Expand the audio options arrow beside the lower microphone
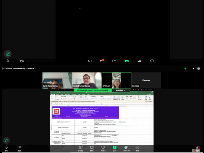The width and height of the screenshot is (204, 153). pyautogui.click(x=11, y=147)
